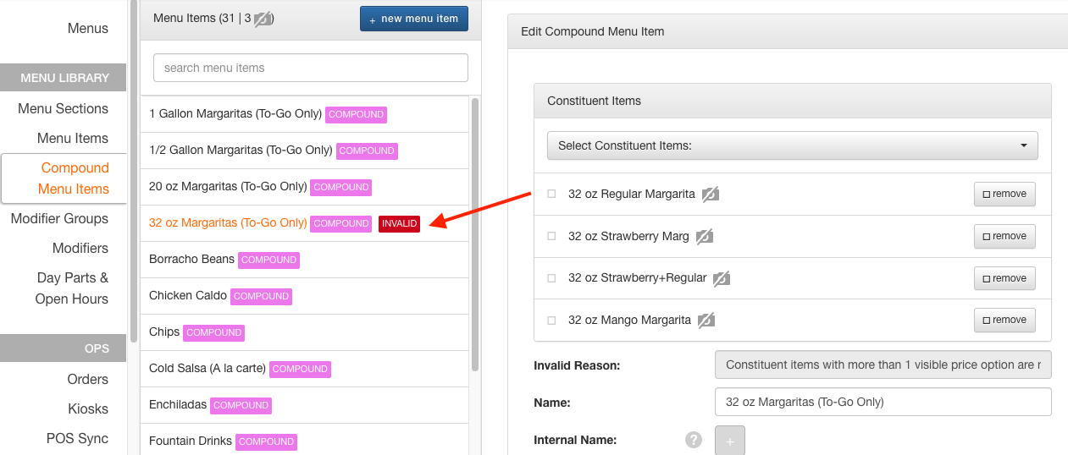This screenshot has width=1068, height=455.
Task: Click the hidden-eye icon beside 32 oz Mango Margarita
Action: (x=706, y=321)
